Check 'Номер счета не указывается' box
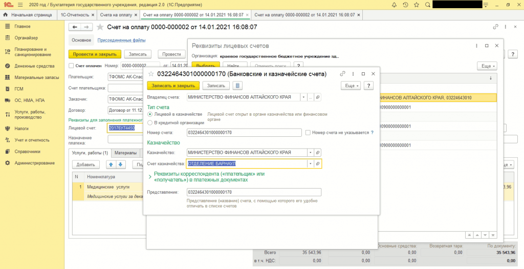This screenshot has width=524, height=269. [x=308, y=133]
